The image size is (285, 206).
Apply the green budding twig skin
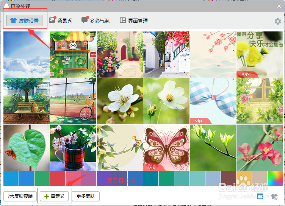[x=213, y=148]
